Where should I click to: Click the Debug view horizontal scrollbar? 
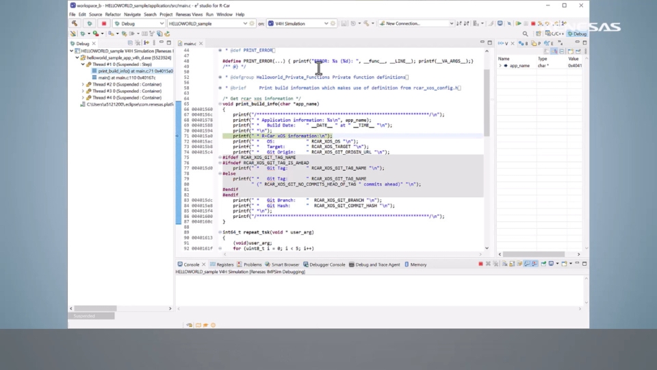click(96, 308)
